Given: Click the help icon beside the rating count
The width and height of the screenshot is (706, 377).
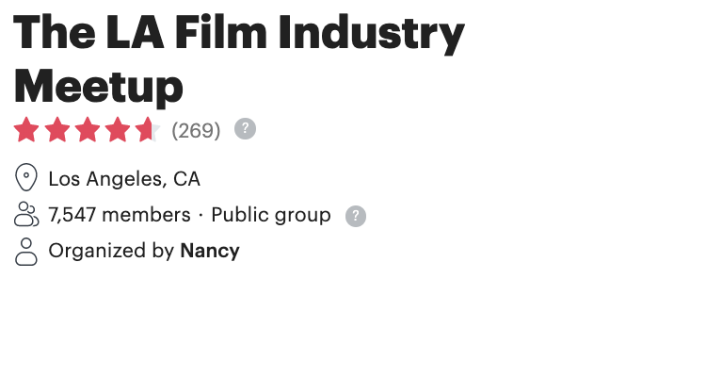Looking at the screenshot, I should coord(245,129).
